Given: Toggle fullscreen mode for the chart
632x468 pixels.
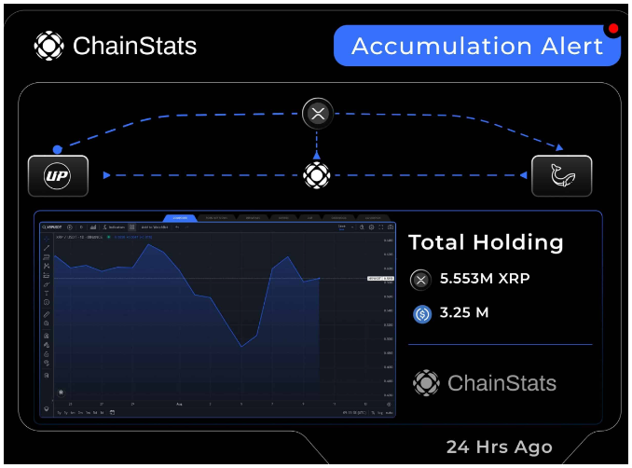Looking at the screenshot, I should coord(381,227).
